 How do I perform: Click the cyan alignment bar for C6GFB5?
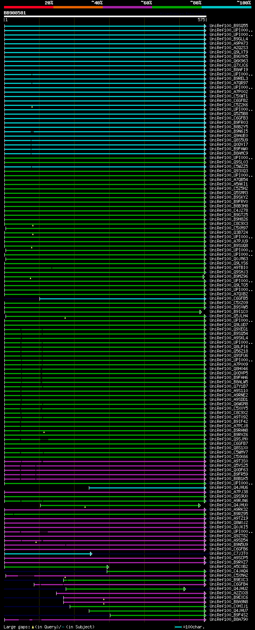[123, 299]
